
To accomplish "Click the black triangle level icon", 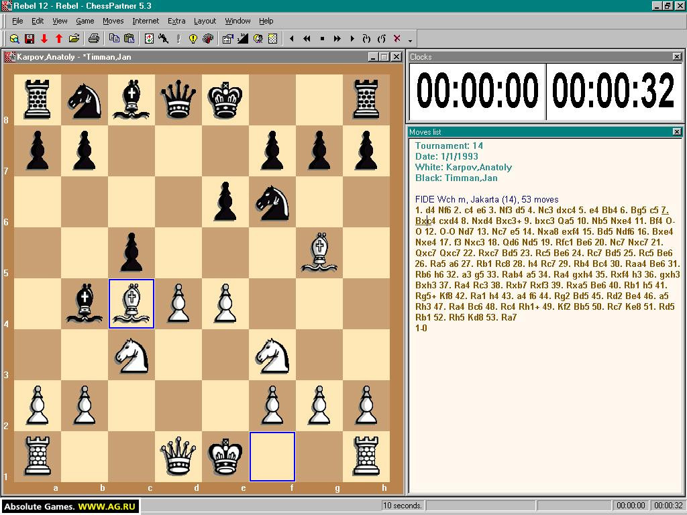I will [x=243, y=38].
